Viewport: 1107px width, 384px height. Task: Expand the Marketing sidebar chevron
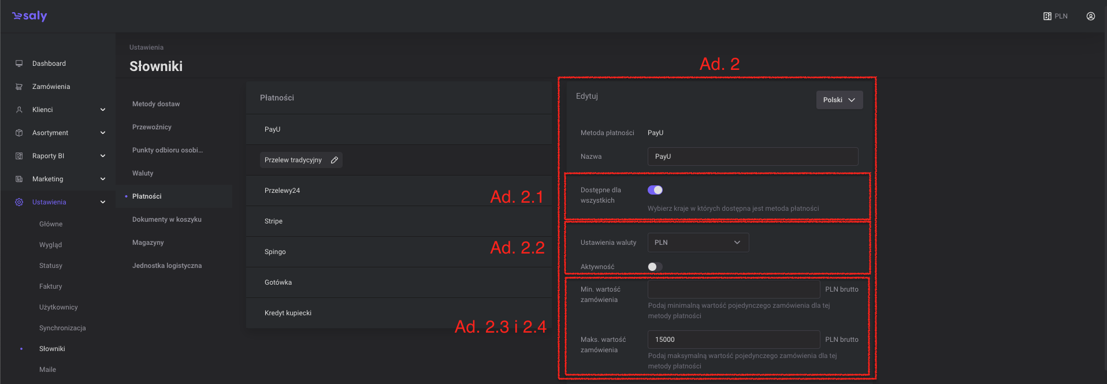[102, 179]
